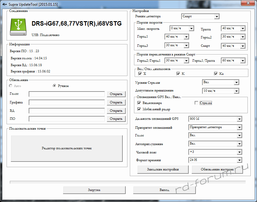Close the Supra UpdateTool window
This screenshot has width=257, height=202.
247,3
